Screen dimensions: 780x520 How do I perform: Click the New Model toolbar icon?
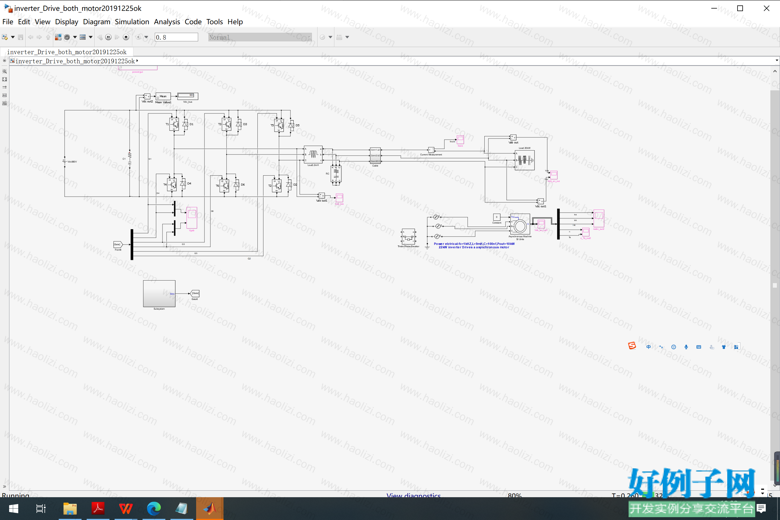click(x=5, y=37)
